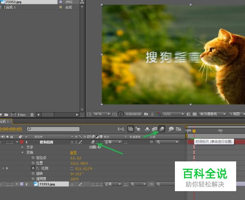
Task: Click the current time indicator in timeline ruler
Action: point(194,131)
